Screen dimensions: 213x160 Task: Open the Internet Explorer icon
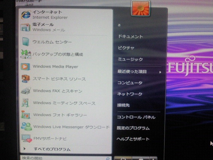click(26, 15)
